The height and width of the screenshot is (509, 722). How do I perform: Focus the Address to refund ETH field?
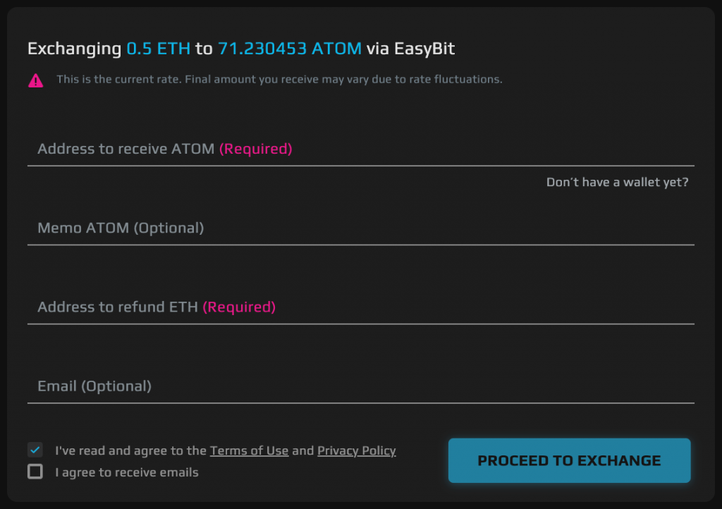pyautogui.click(x=360, y=307)
